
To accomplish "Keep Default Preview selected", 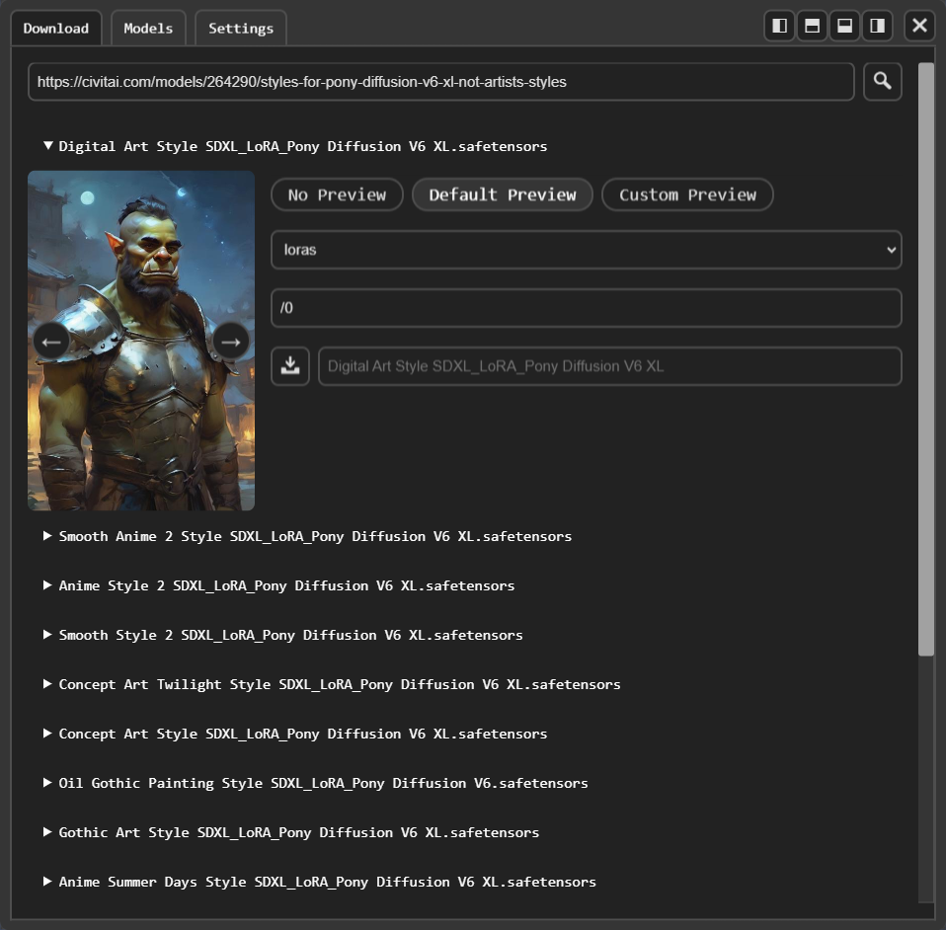I will click(x=502, y=194).
